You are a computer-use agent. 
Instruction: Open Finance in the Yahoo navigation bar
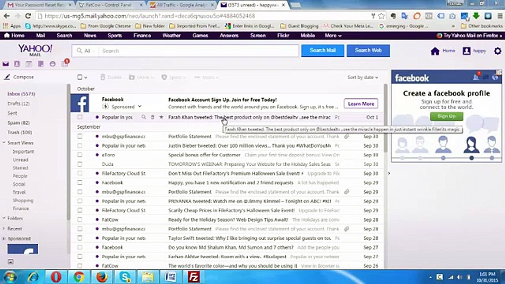coord(142,35)
